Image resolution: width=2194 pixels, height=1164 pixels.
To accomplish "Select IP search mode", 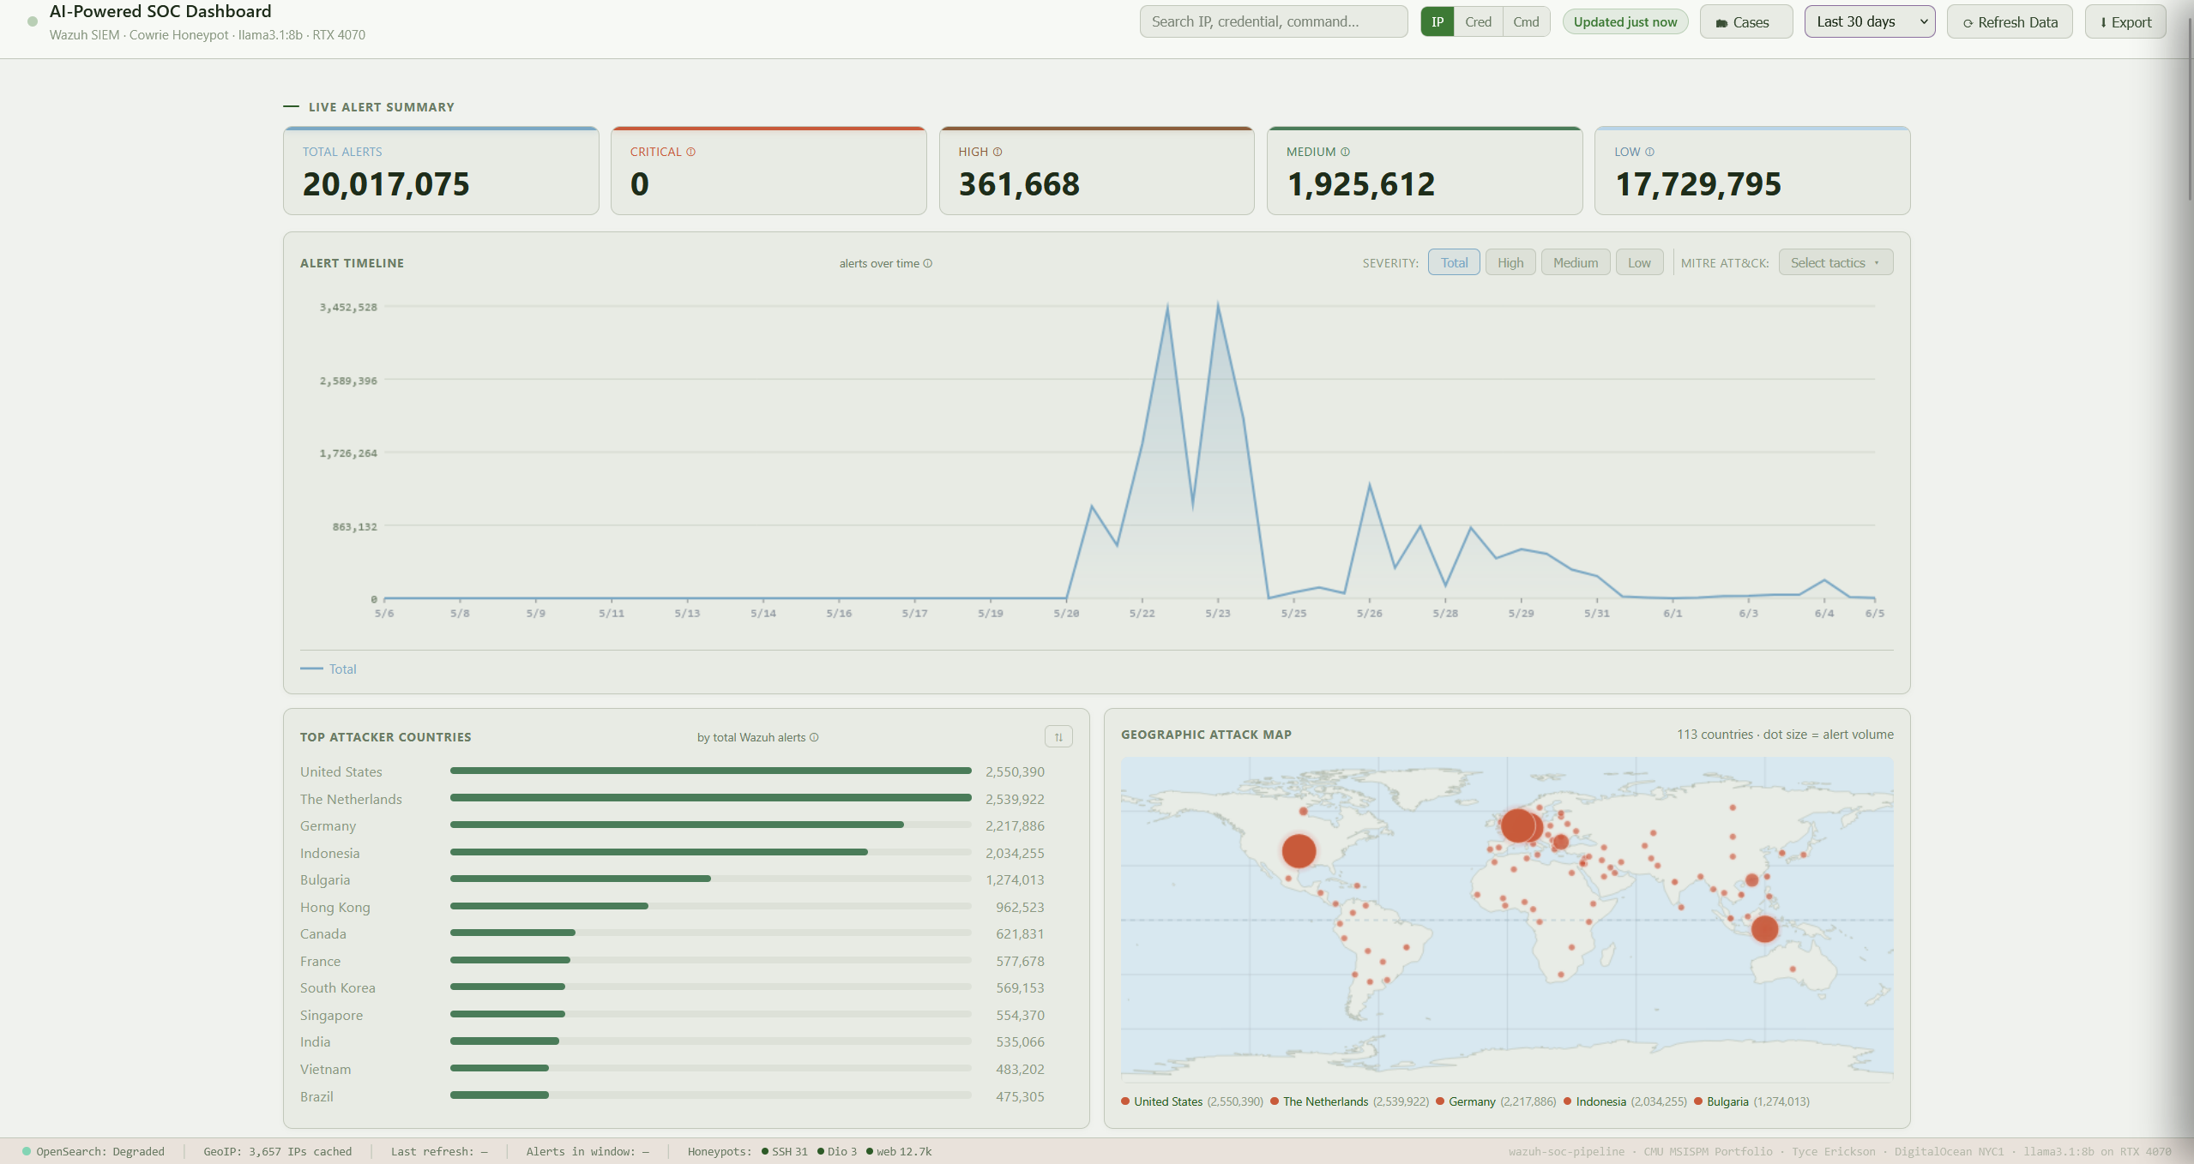I will coord(1438,22).
